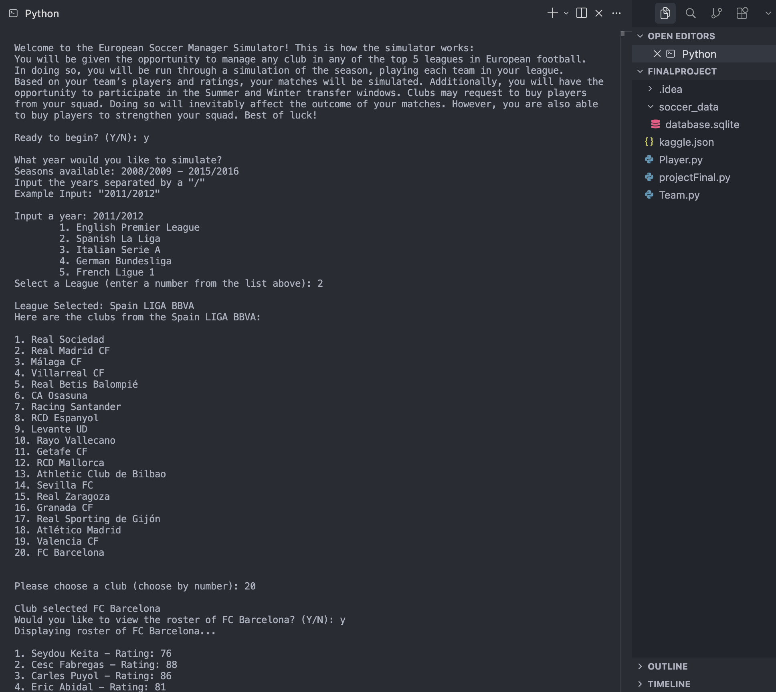Close the Python terminal tab

pyautogui.click(x=599, y=13)
